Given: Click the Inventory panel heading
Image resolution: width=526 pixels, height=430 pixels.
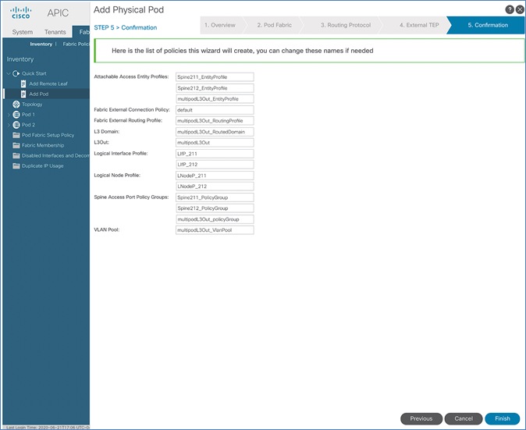Looking at the screenshot, I should [x=20, y=59].
